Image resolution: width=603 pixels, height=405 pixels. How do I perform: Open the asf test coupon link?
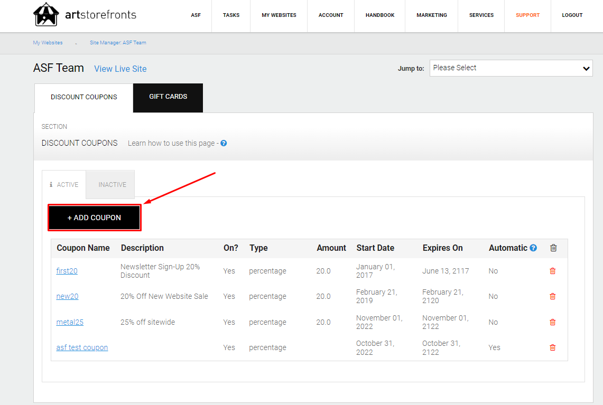coord(82,347)
